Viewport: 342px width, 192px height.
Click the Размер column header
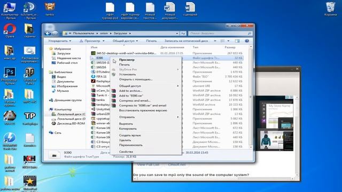(x=230, y=47)
